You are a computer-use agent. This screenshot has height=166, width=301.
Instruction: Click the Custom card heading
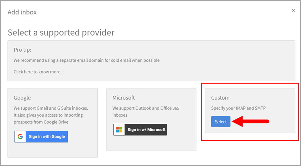coord(220,98)
